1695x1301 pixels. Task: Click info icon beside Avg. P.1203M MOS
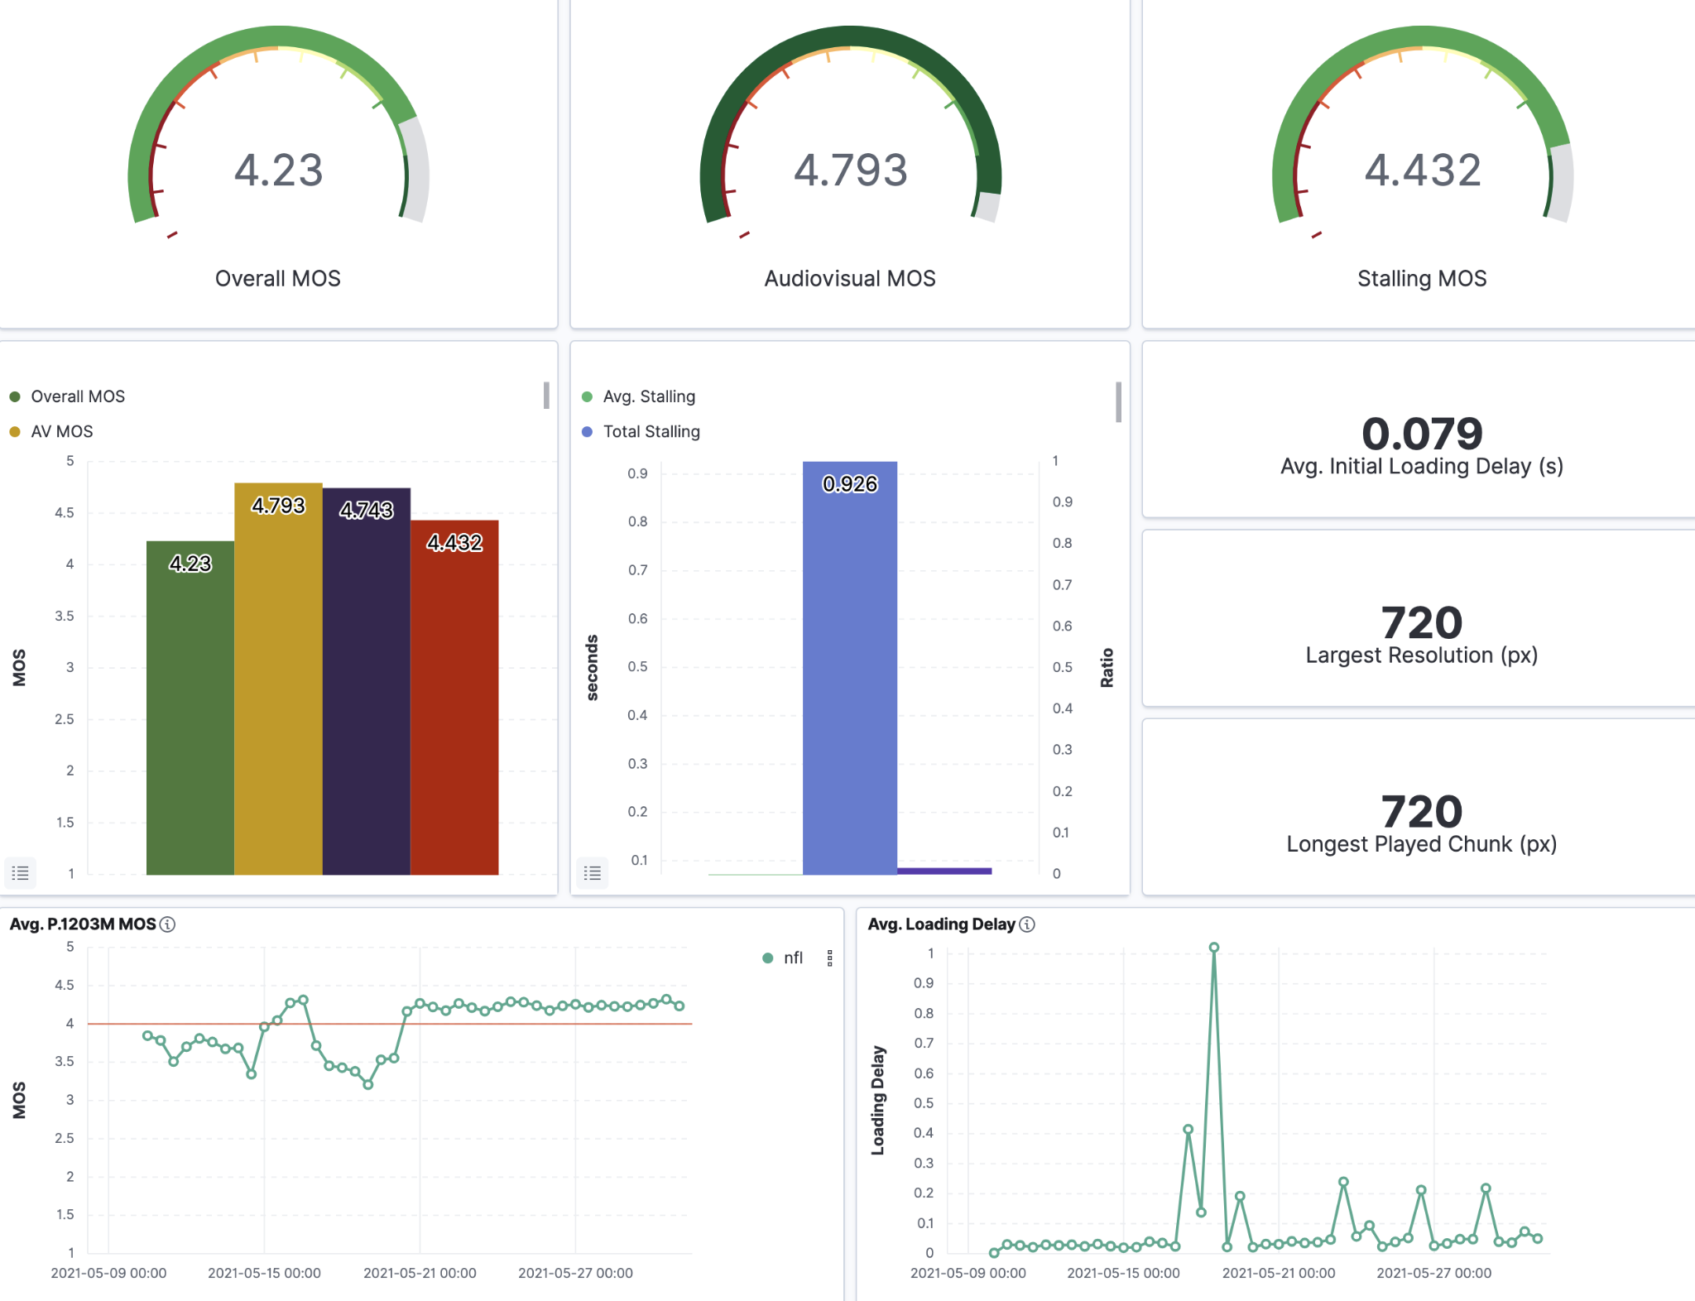pyautogui.click(x=168, y=924)
